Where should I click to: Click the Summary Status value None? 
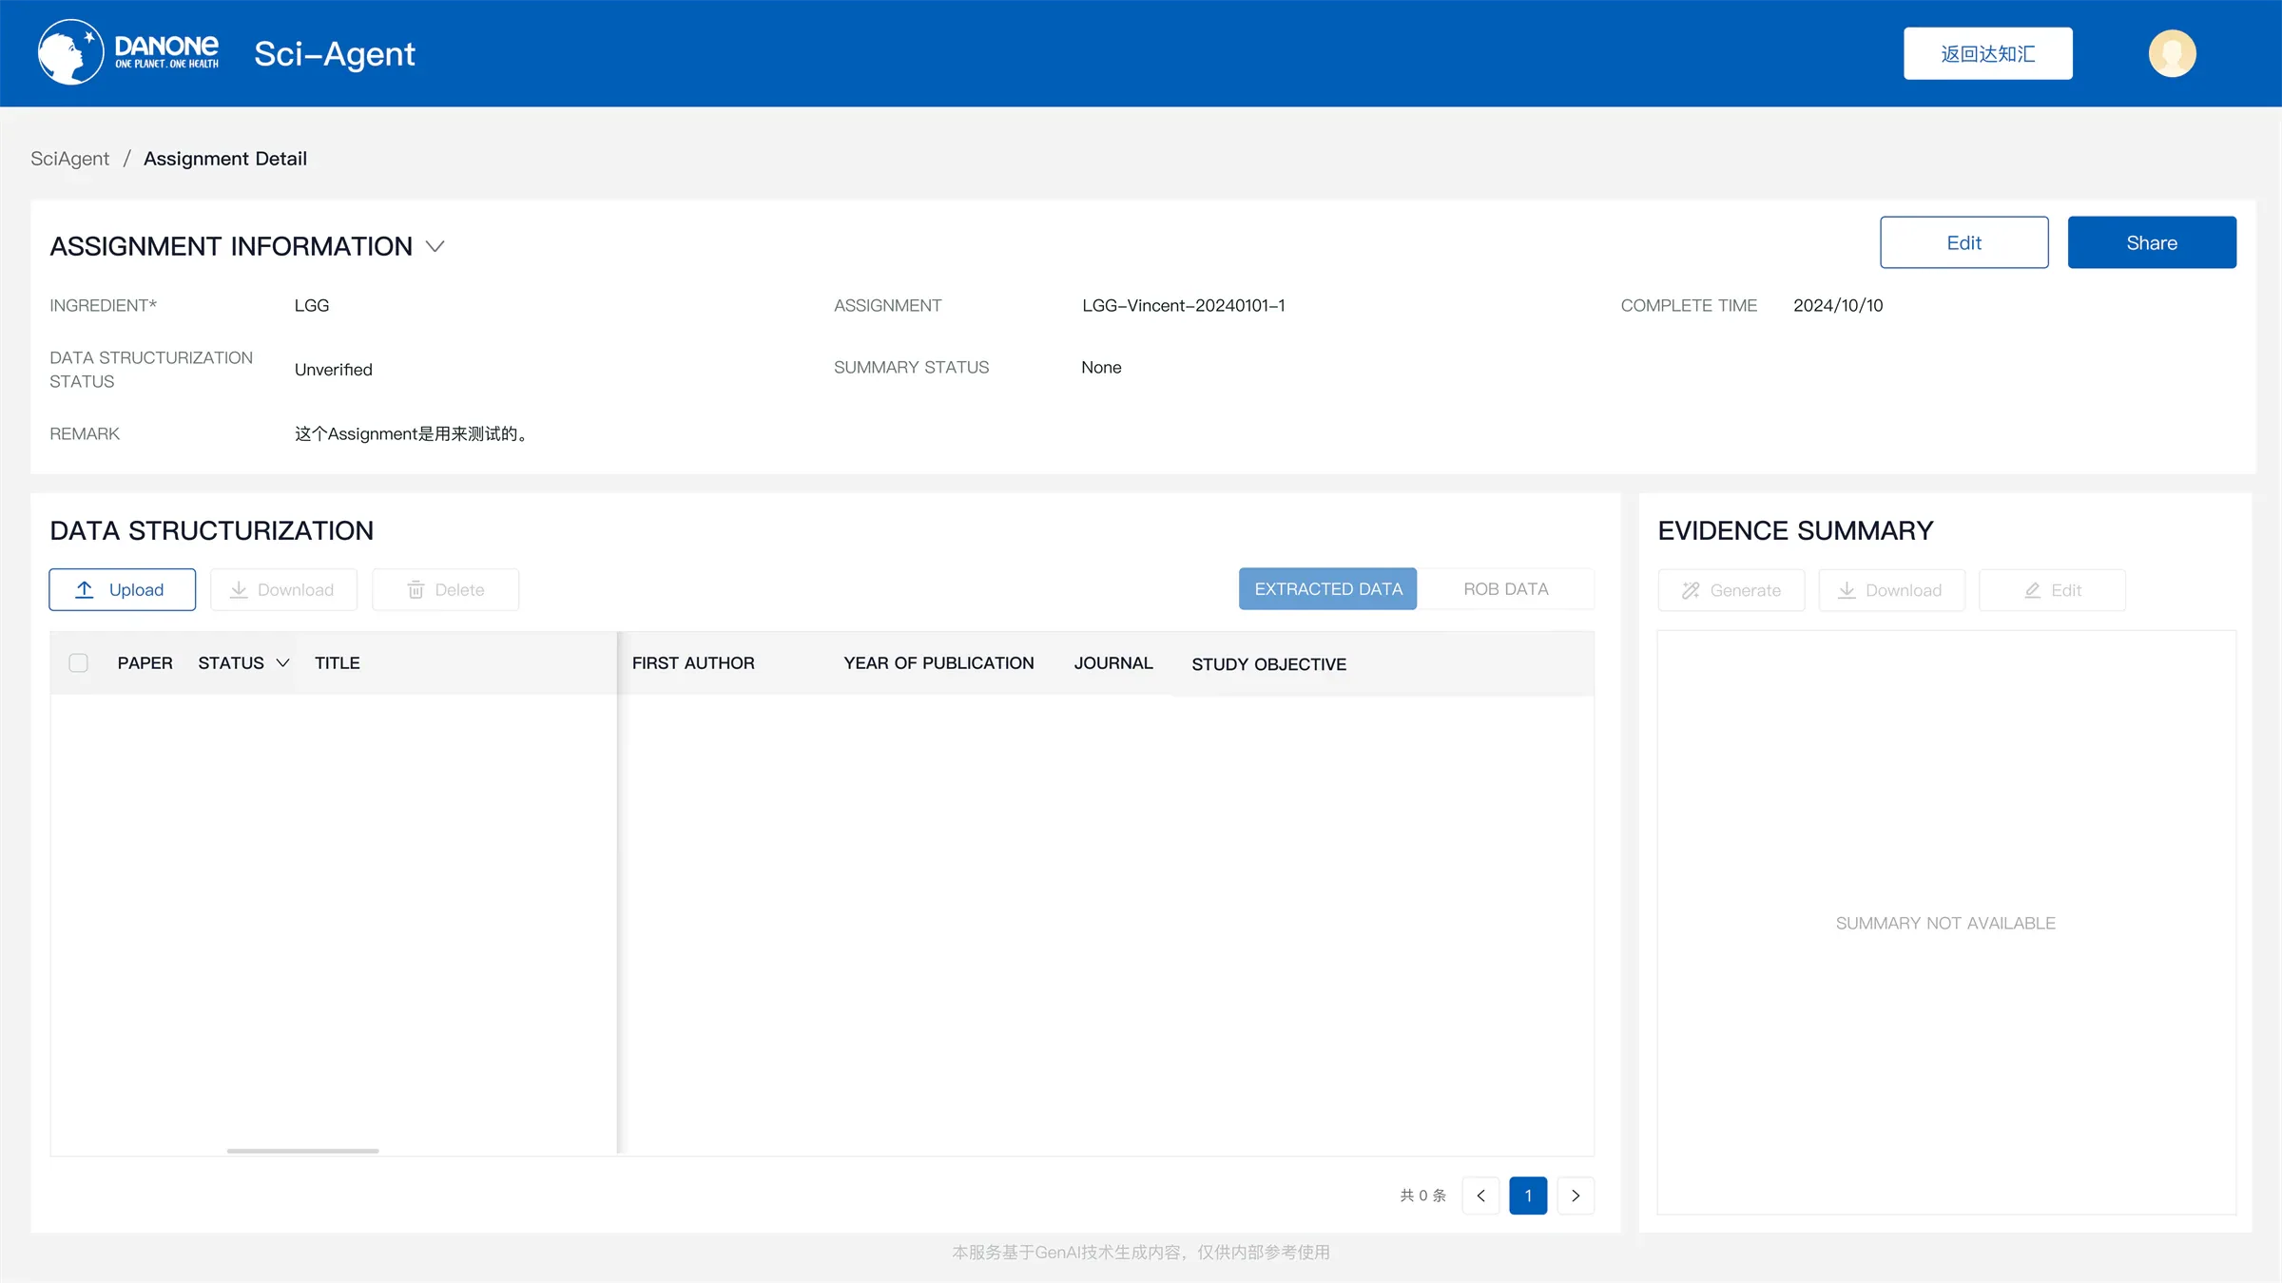coord(1101,367)
